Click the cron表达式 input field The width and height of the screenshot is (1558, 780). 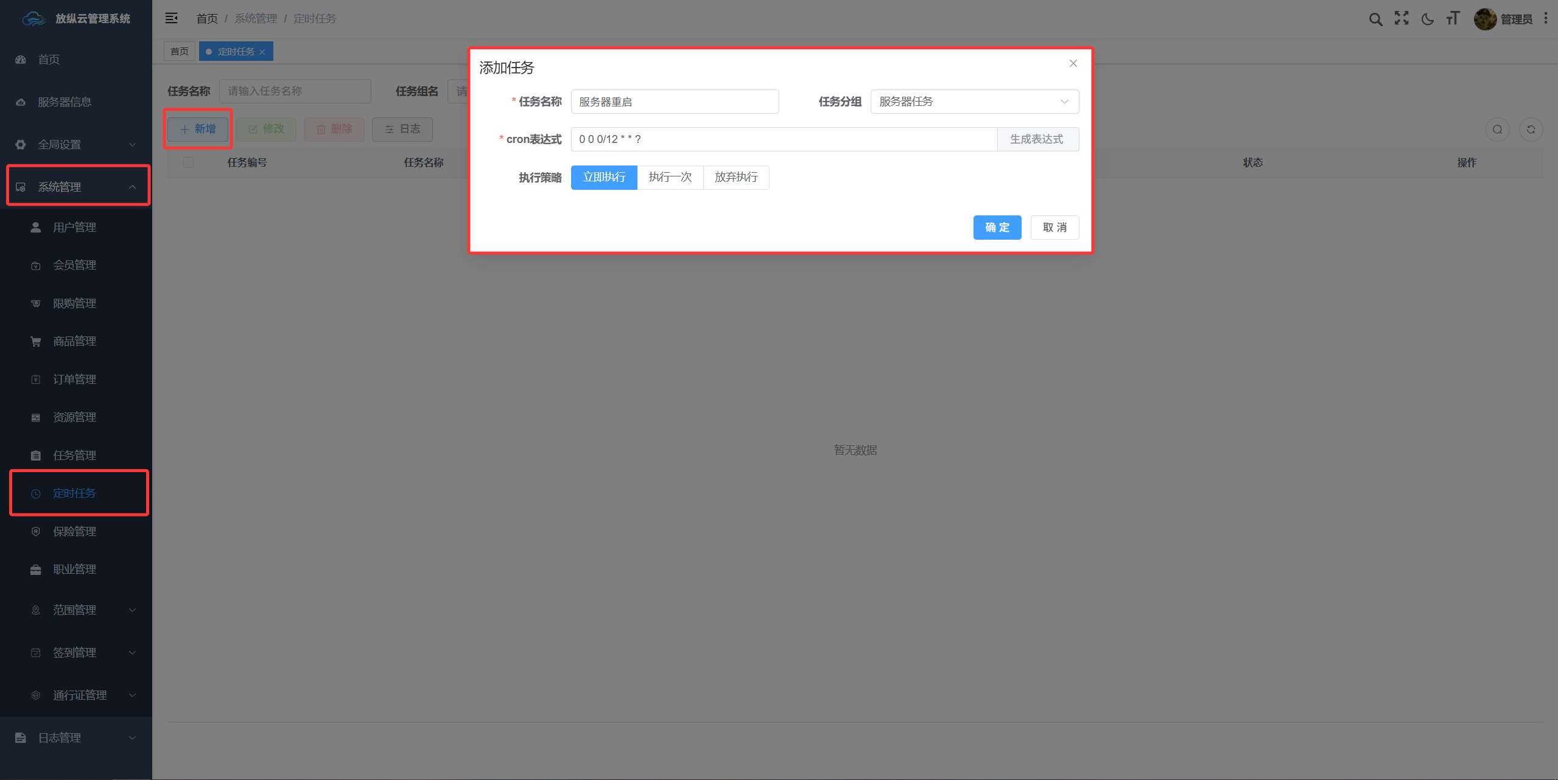(784, 139)
